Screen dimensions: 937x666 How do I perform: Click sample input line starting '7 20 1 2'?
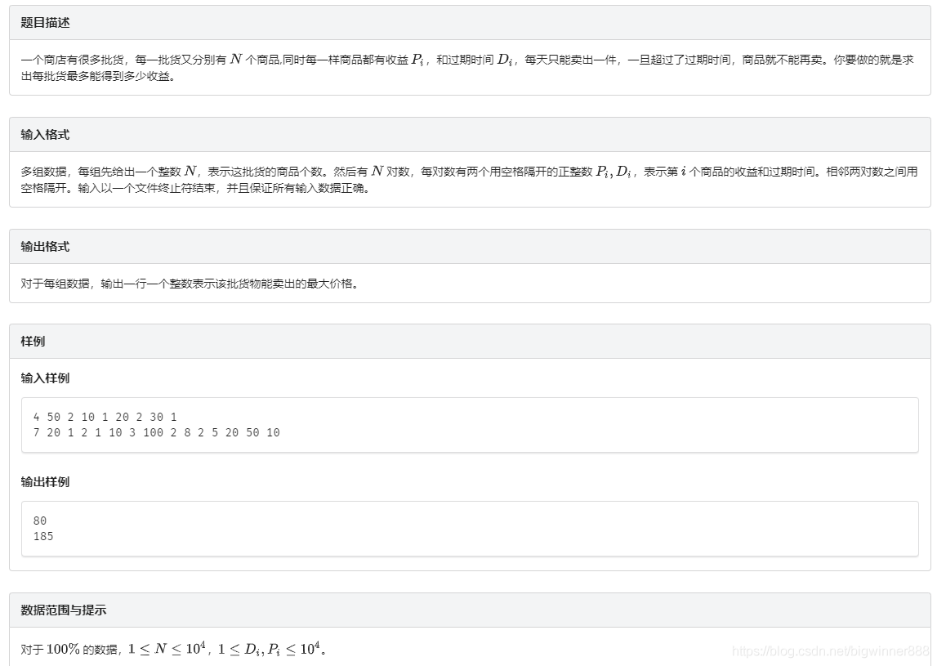(x=157, y=432)
